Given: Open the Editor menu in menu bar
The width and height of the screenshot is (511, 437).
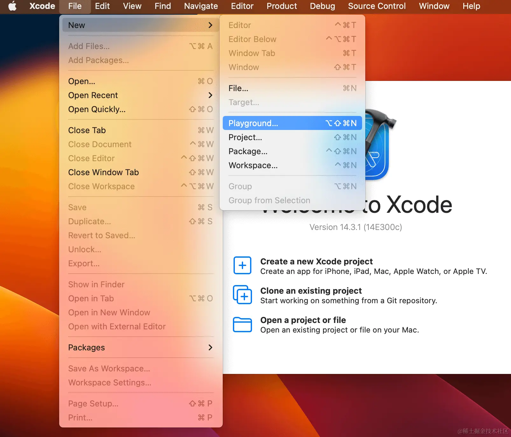Looking at the screenshot, I should pos(242,6).
